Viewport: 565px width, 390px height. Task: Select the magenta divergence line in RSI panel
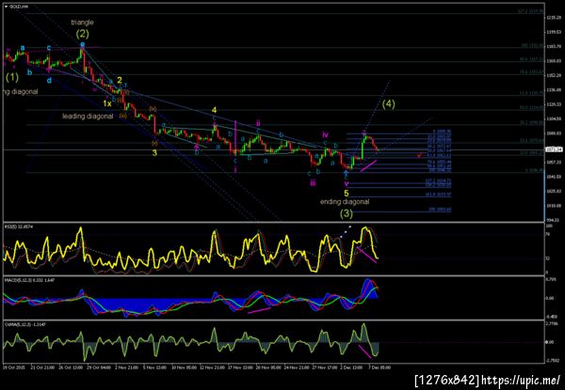pos(366,255)
